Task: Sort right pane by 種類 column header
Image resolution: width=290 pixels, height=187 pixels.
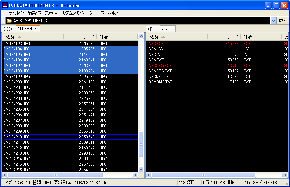Action: [x=248, y=37]
